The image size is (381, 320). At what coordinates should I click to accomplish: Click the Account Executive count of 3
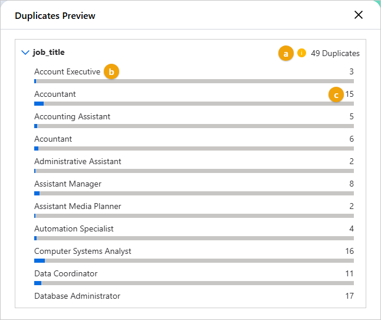click(352, 71)
